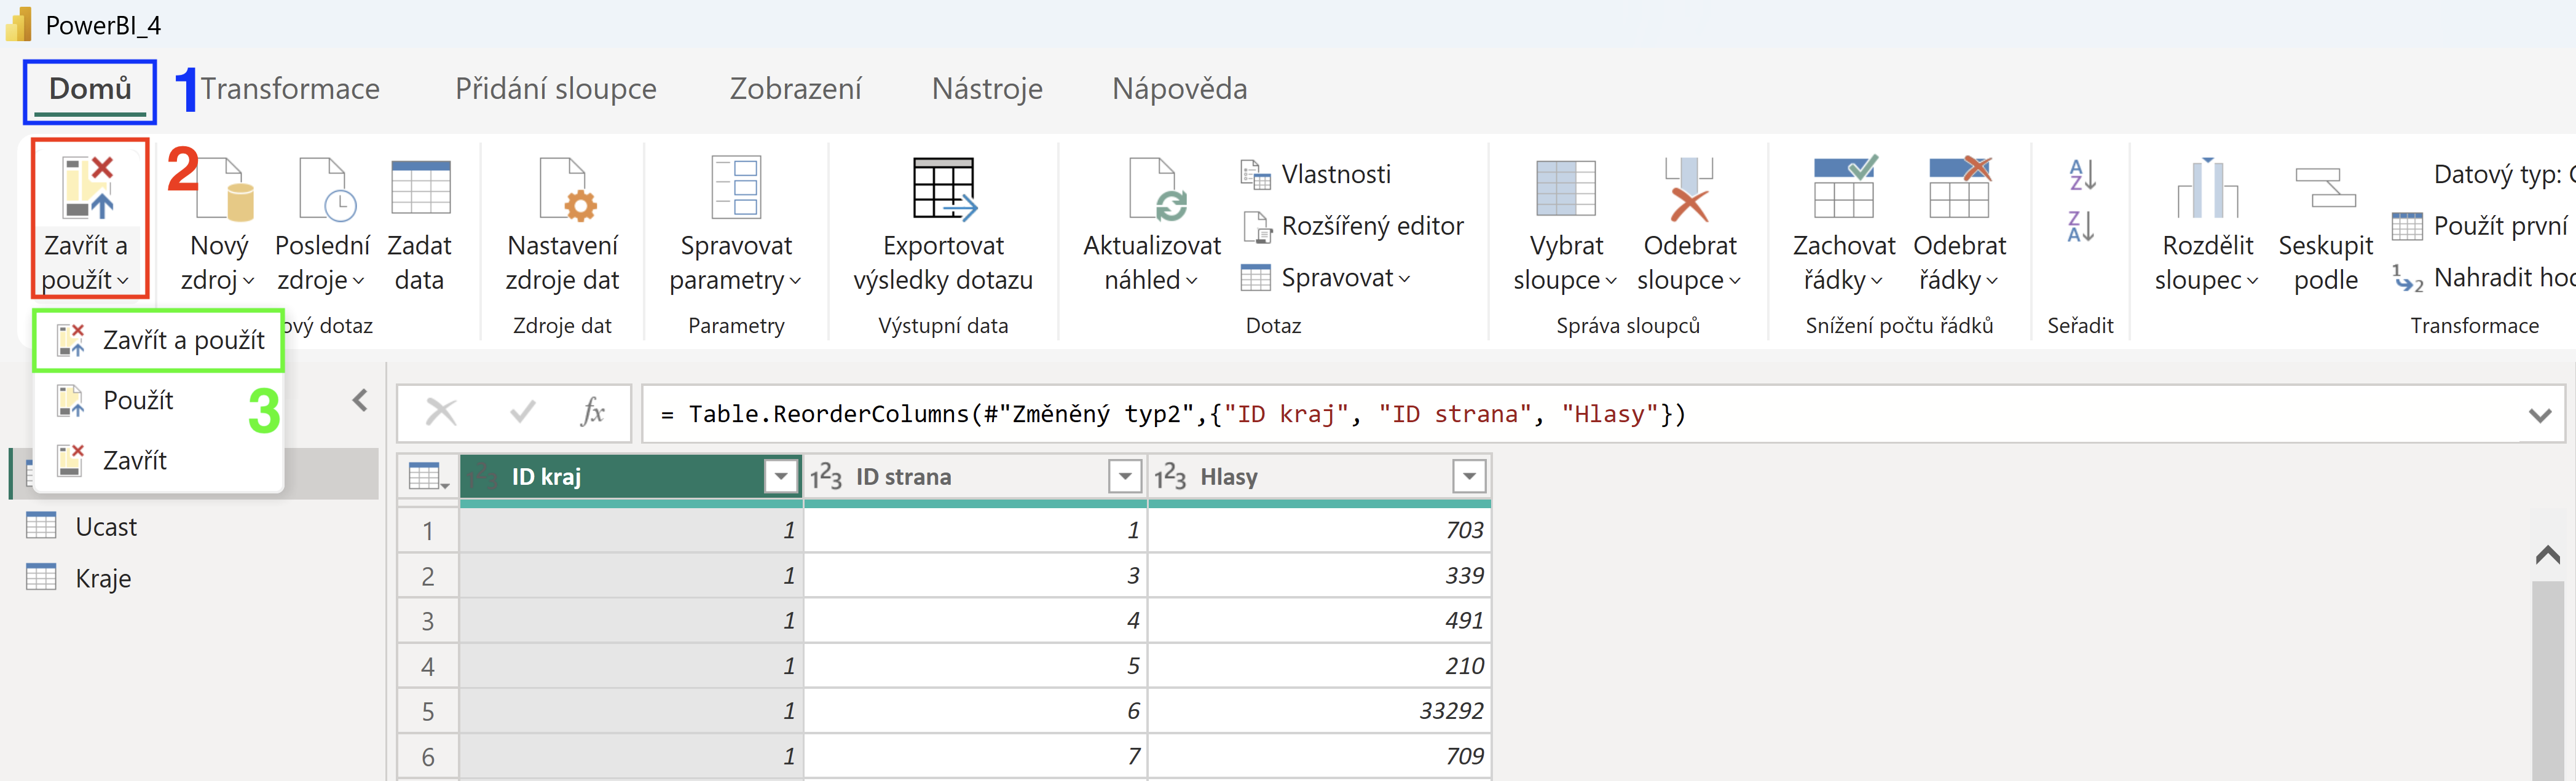The image size is (2576, 781).
Task: Click the Vybrat sloupce icon
Action: 1565,188
